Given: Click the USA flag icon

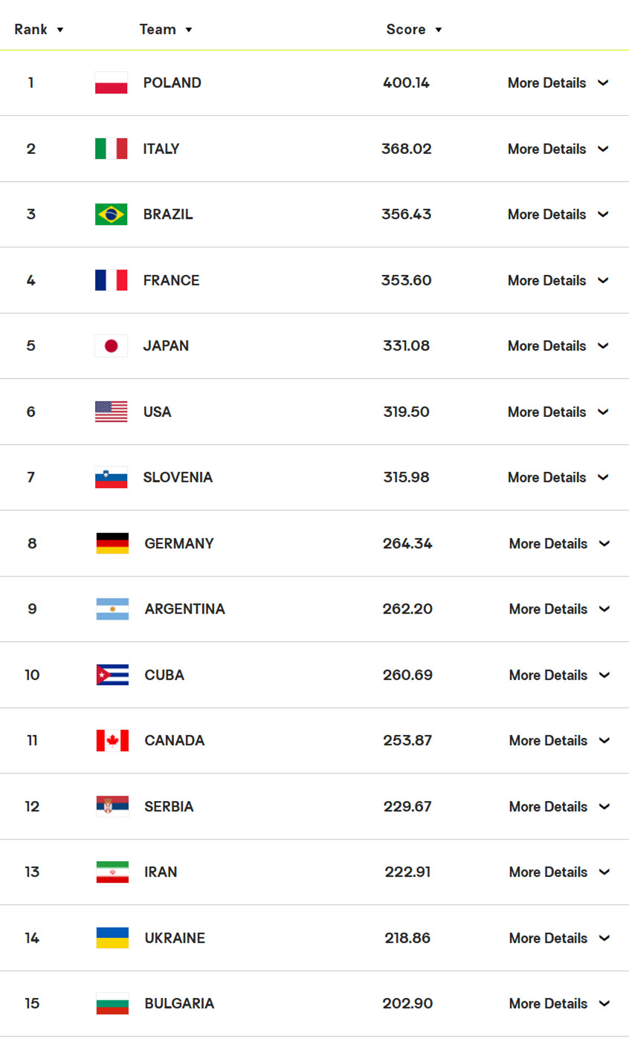Looking at the screenshot, I should click(x=111, y=412).
